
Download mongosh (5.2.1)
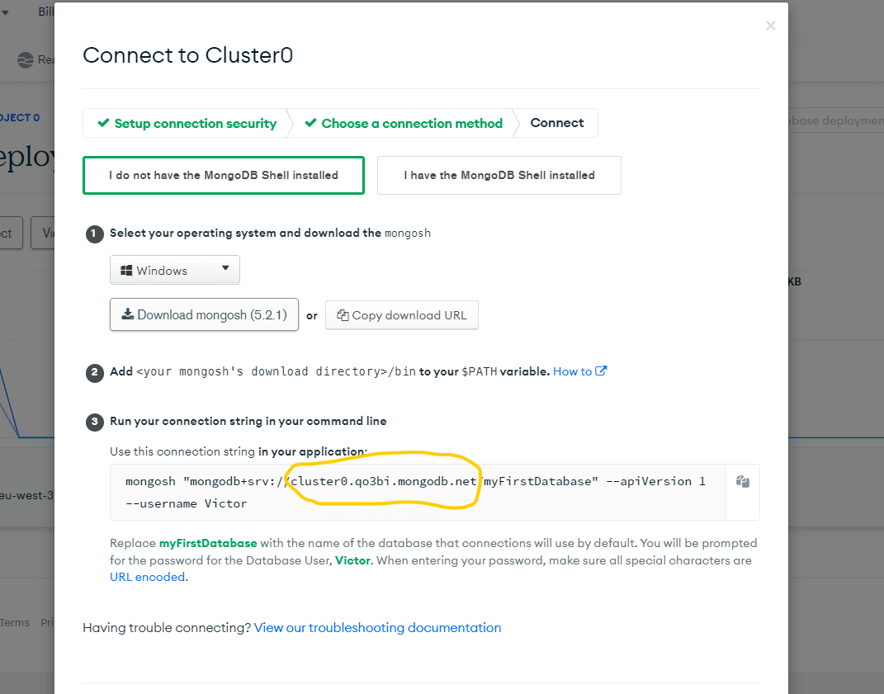click(x=204, y=314)
